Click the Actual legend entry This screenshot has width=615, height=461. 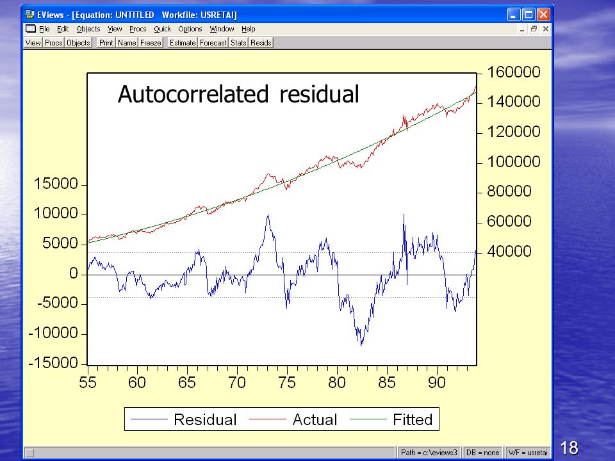[x=293, y=419]
